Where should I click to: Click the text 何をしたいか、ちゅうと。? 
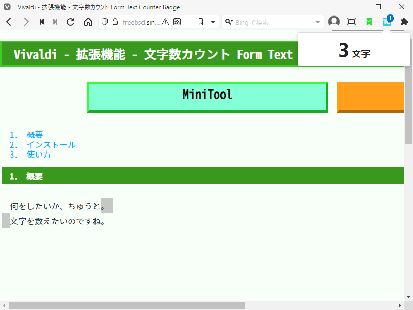58,206
